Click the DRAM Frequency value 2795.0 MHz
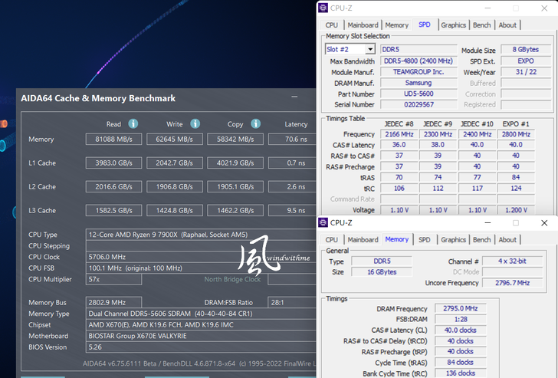The image size is (558, 378). tap(460, 308)
